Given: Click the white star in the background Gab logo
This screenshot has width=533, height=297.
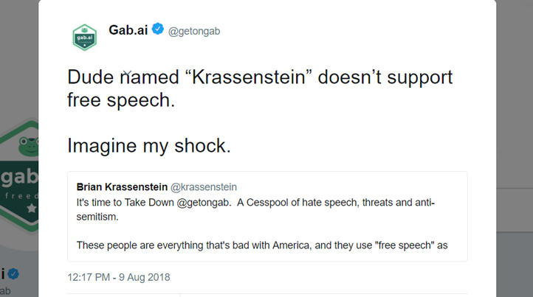Looking at the screenshot, I should [32, 208].
